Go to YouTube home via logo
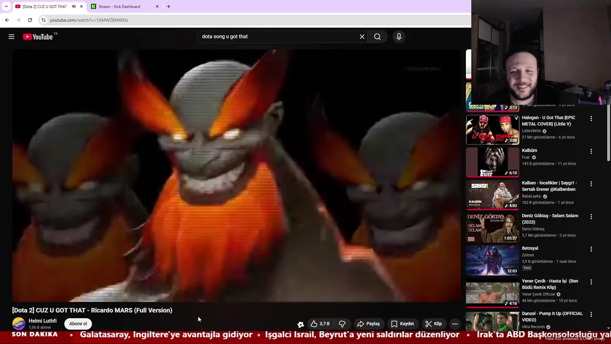The width and height of the screenshot is (611, 344). pos(38,37)
